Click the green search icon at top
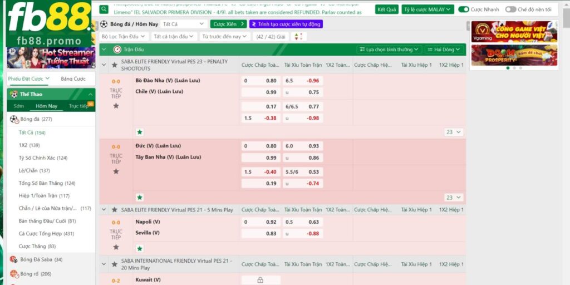570x285 pixels. click(x=104, y=9)
